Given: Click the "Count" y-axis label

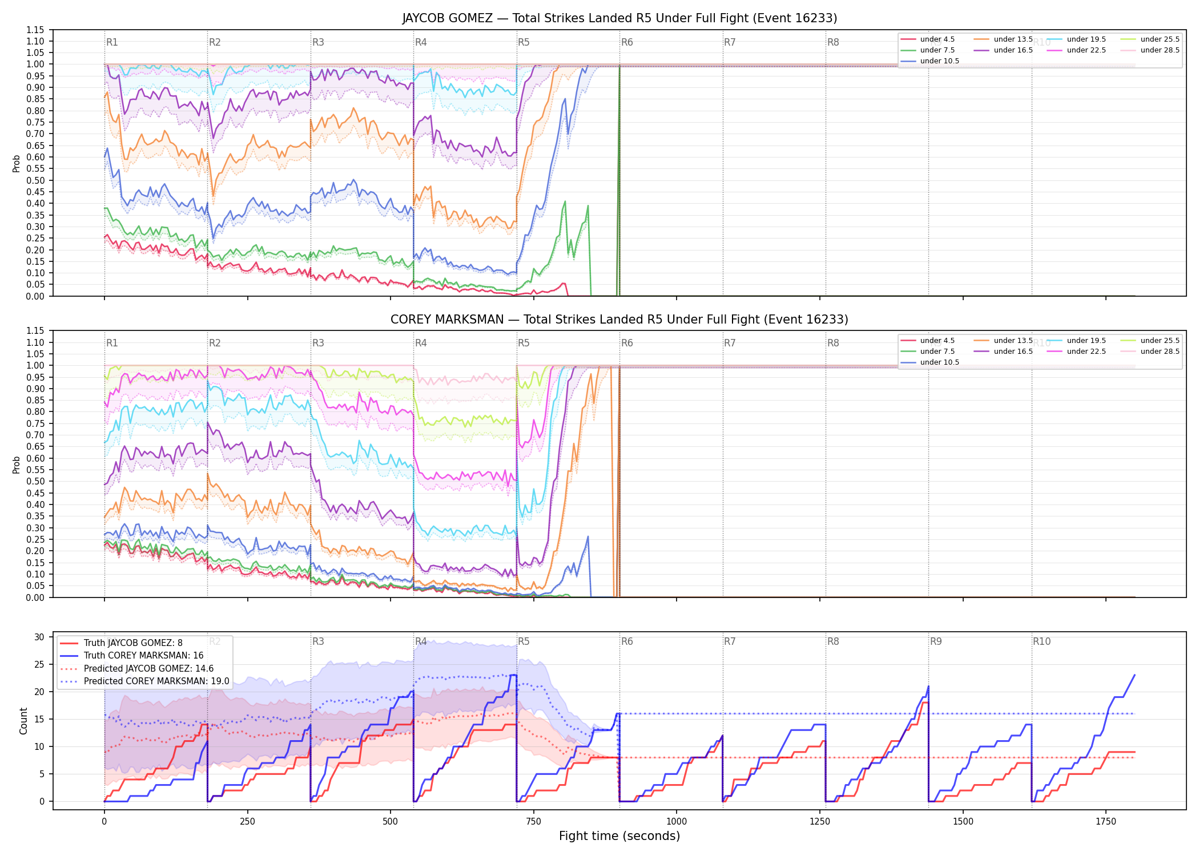Looking at the screenshot, I should coord(23,721).
